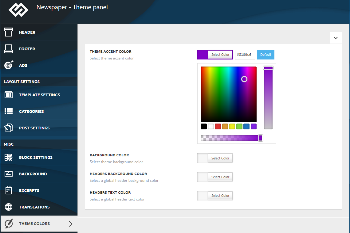Click the 'Select theme background color' description
This screenshot has height=233, width=350.
point(116,162)
